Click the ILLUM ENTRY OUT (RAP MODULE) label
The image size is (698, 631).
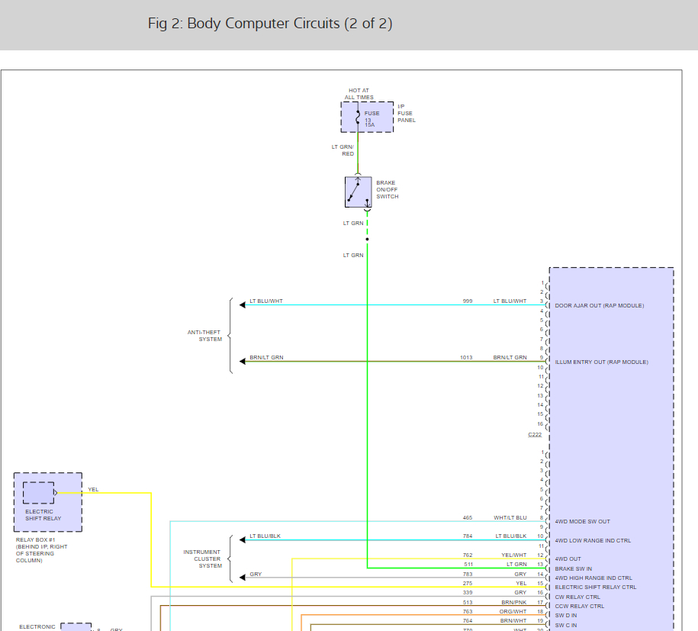click(601, 362)
